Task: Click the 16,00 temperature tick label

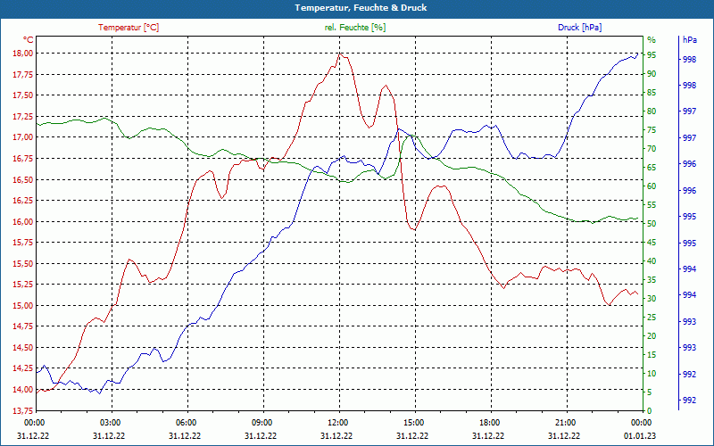Action: pos(21,221)
